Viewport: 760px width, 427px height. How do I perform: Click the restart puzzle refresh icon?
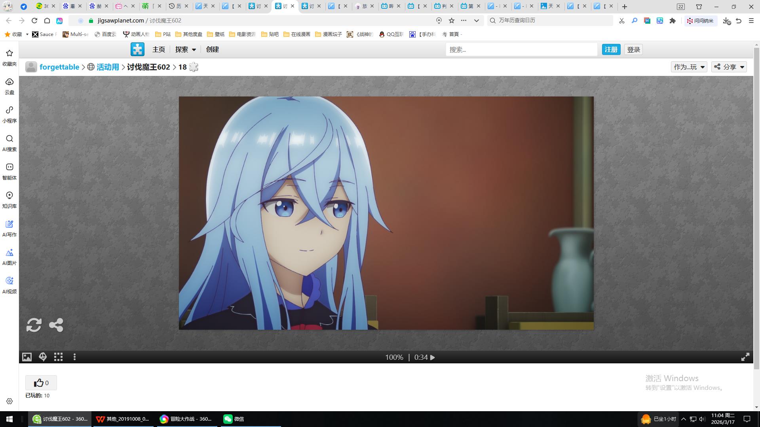tap(34, 325)
